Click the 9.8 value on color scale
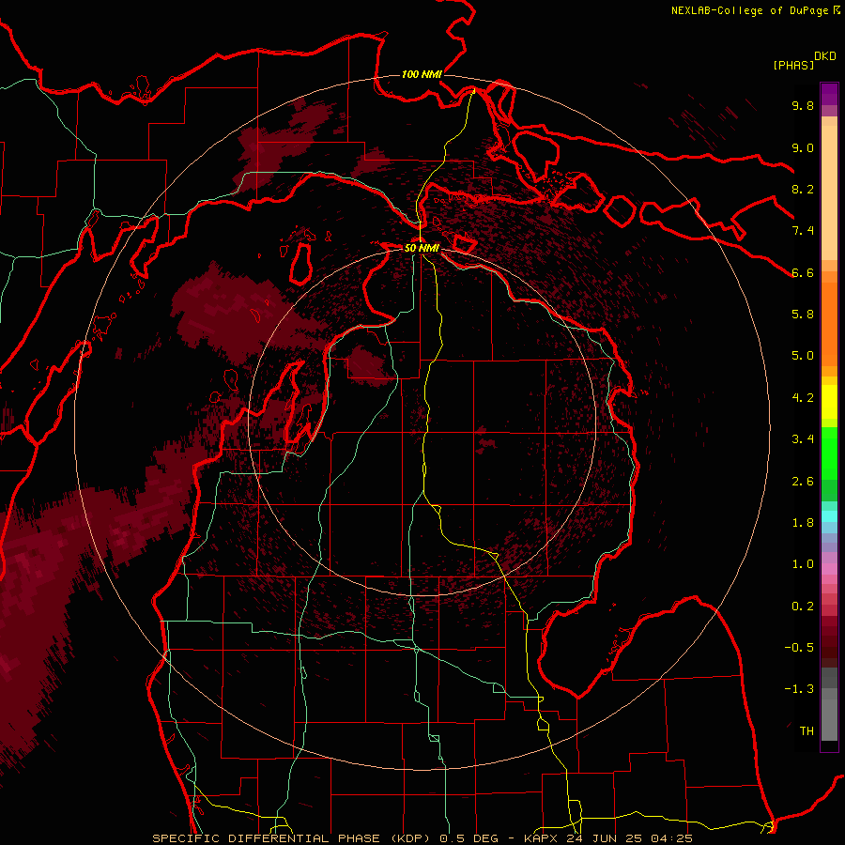 [x=803, y=106]
